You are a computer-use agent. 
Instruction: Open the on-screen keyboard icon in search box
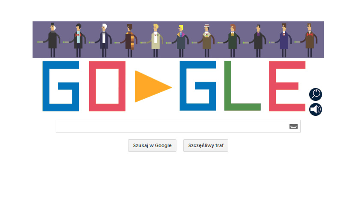(x=293, y=126)
